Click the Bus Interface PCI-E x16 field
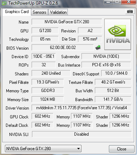Image resolution: width=137 pixels, height=155 pixels. click(106, 65)
